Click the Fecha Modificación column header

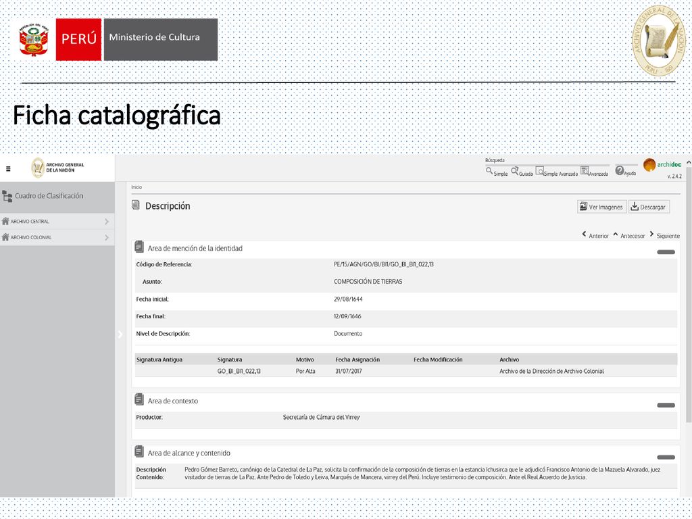pyautogui.click(x=438, y=360)
